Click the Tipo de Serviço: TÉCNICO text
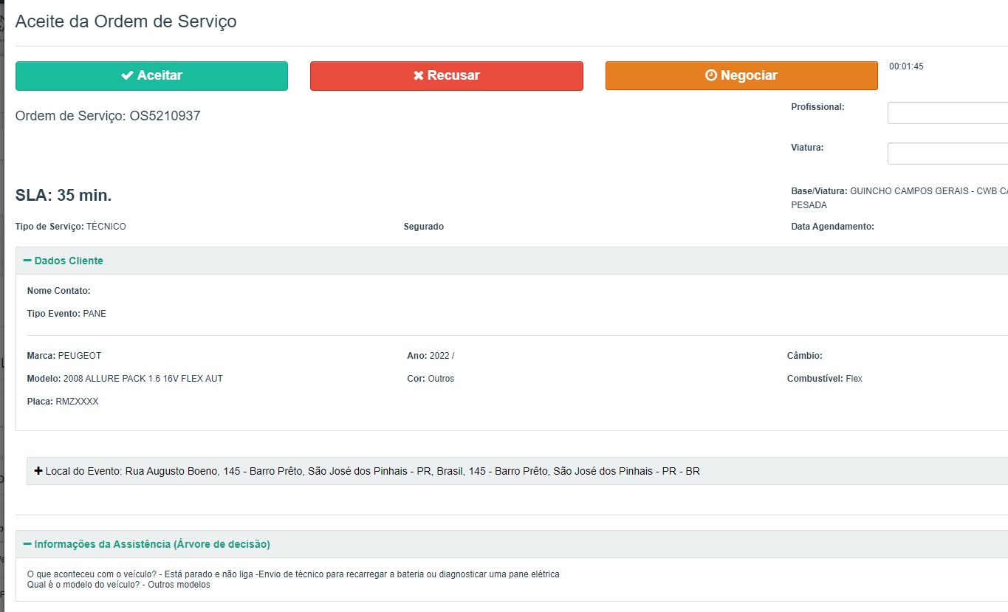The image size is (1008, 612). [x=71, y=227]
